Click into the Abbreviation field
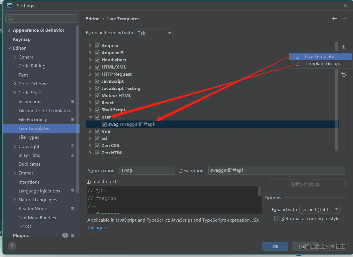 (x=147, y=170)
